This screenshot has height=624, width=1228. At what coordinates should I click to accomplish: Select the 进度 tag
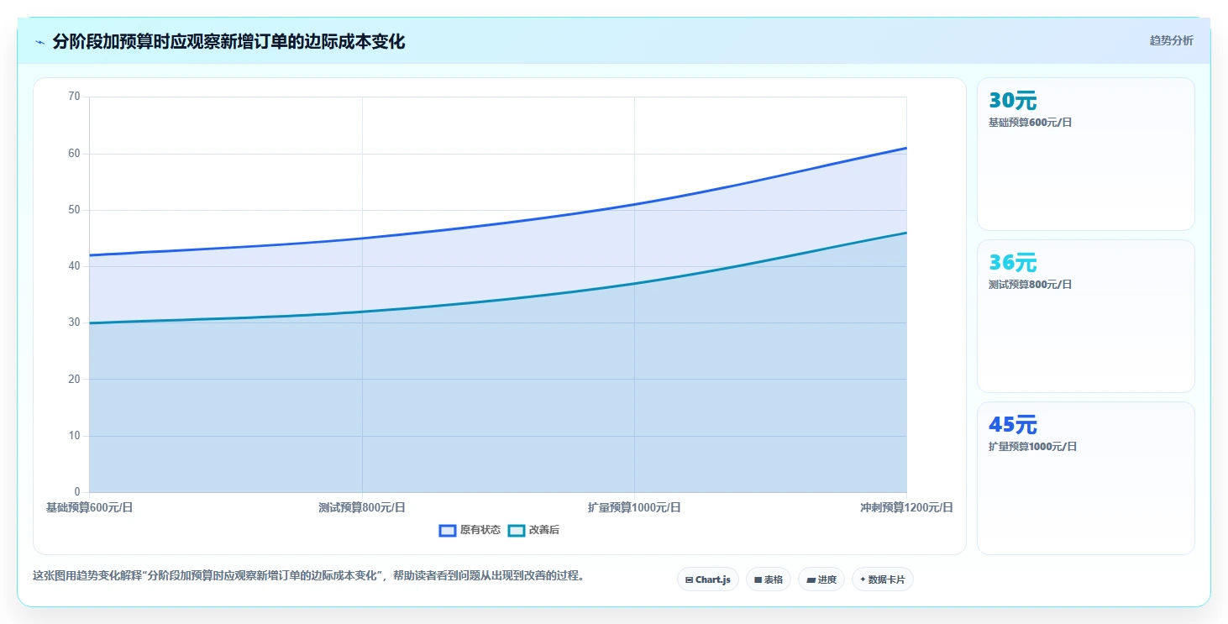(821, 579)
